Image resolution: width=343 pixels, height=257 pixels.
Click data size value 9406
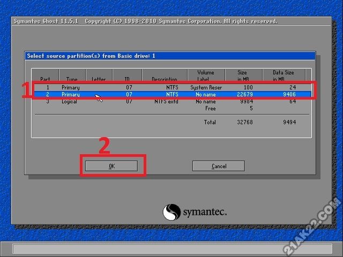coord(289,94)
